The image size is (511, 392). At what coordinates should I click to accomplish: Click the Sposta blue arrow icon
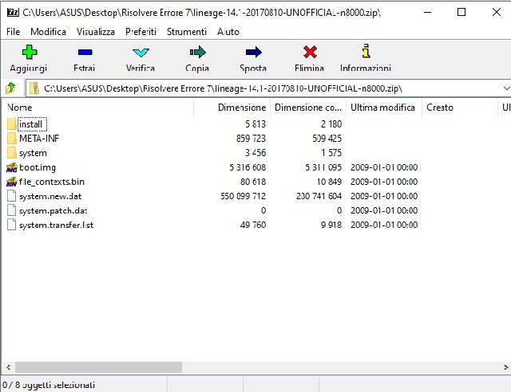(254, 52)
